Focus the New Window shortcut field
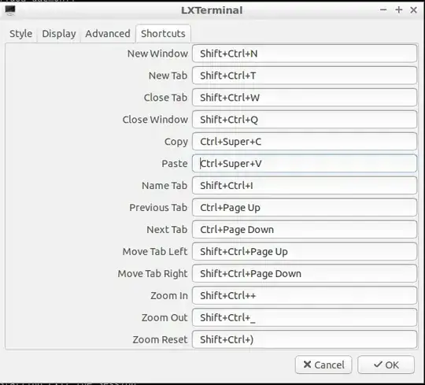This screenshot has height=385, width=425. 305,54
